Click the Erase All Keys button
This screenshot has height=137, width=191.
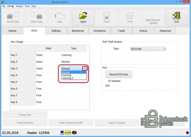pyautogui.click(x=25, y=123)
